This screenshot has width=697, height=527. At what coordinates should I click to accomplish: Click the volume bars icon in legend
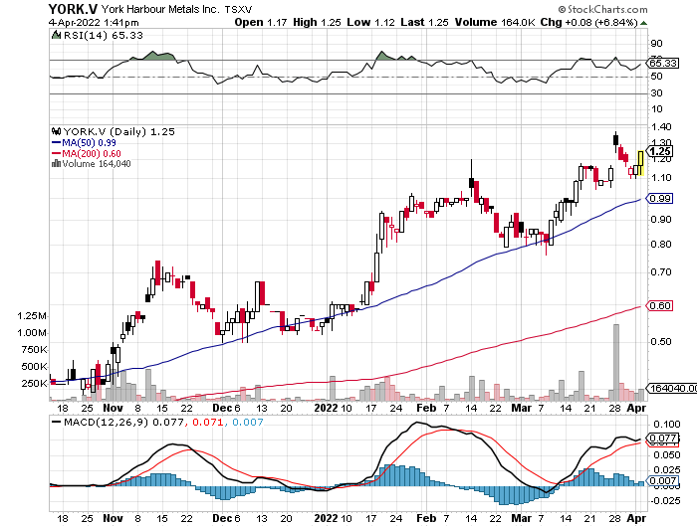pos(56,163)
